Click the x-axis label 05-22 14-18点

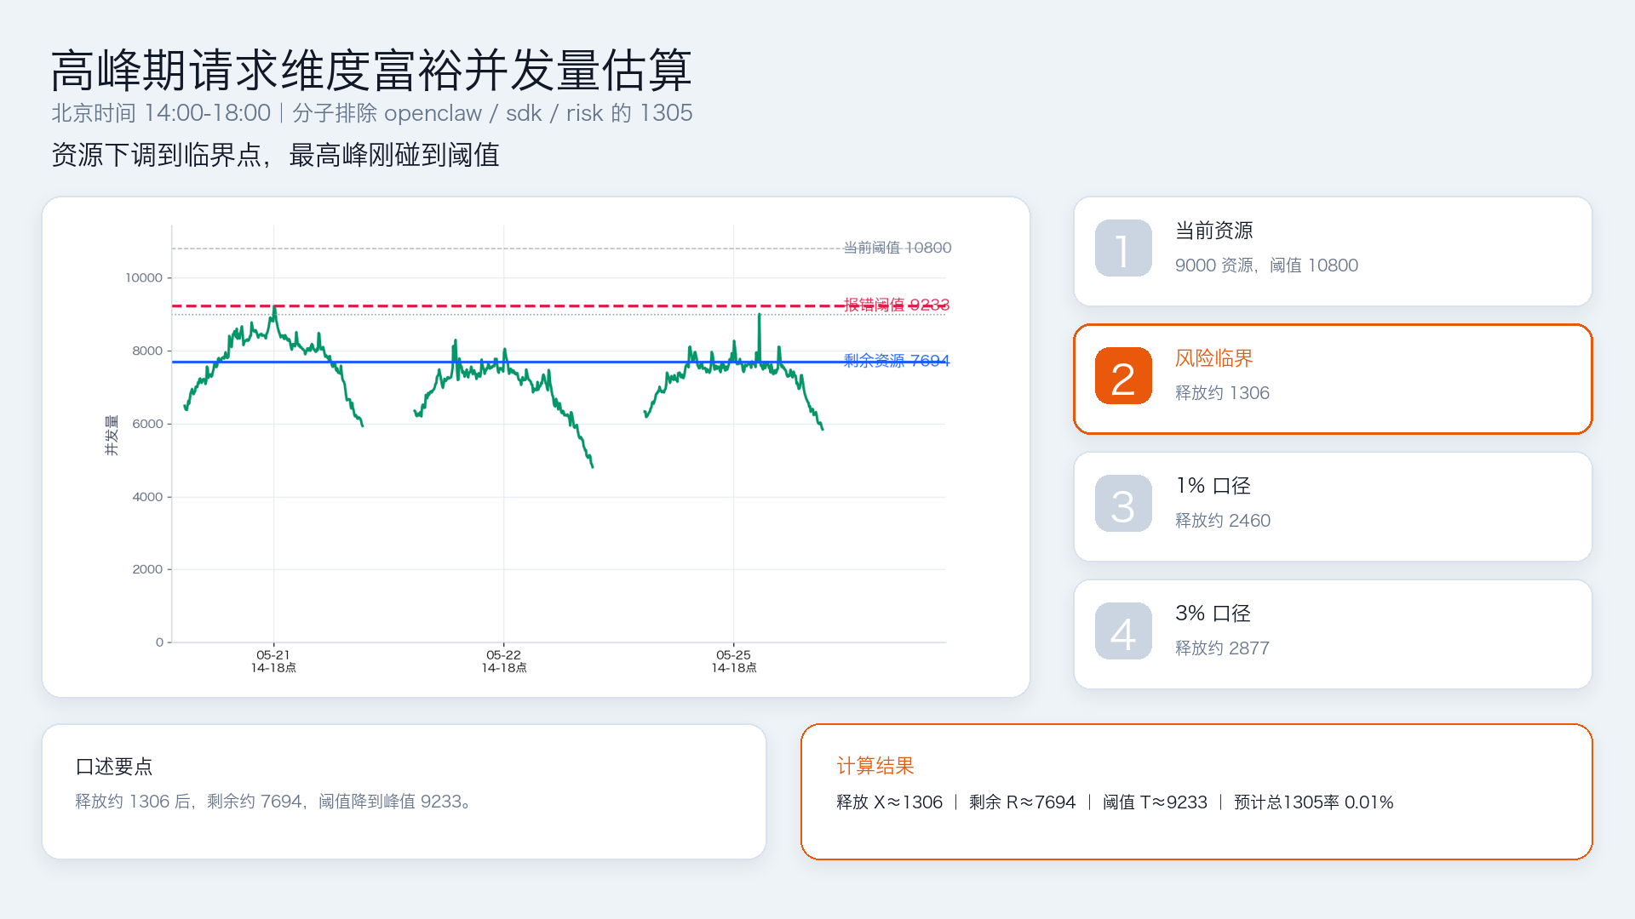[x=503, y=661]
